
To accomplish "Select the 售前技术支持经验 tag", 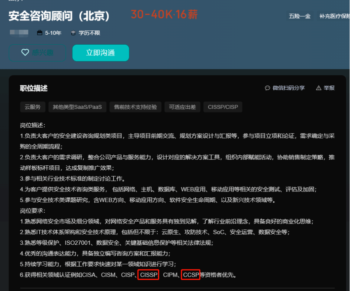I will coord(135,107).
